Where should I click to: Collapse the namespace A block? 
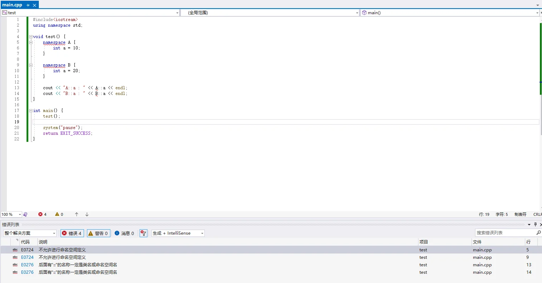[x=31, y=42]
